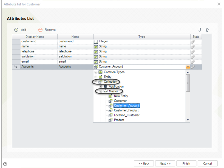
Task: Click State gear for Accounts row
Action: coord(193,67)
